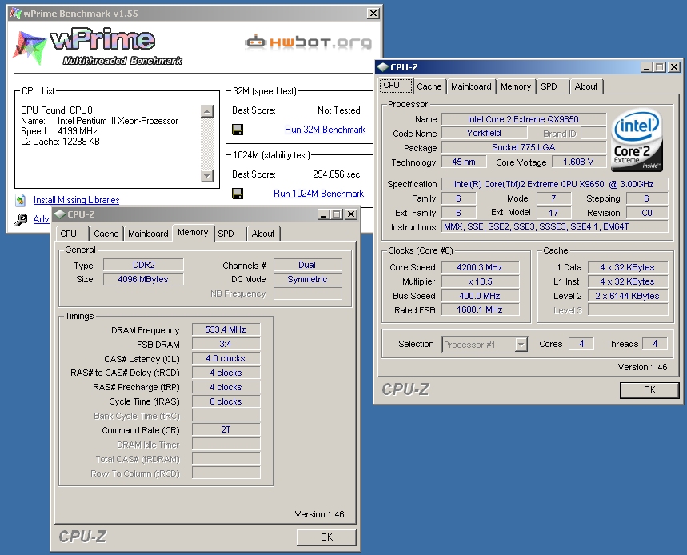
Task: Click CPU List scrollbar up arrow
Action: (x=207, y=111)
